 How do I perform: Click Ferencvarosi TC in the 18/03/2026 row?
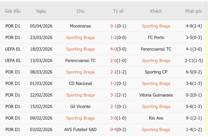point(156,49)
